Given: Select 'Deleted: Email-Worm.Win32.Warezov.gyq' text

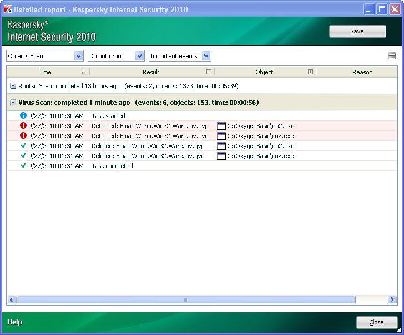Looking at the screenshot, I should (148, 156).
